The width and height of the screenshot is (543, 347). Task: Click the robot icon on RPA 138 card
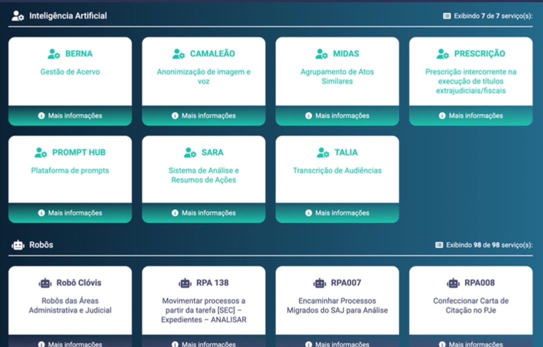click(185, 283)
